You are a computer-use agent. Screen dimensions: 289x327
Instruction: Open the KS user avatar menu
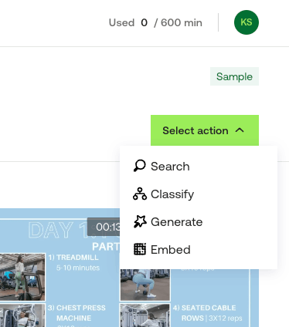(246, 22)
